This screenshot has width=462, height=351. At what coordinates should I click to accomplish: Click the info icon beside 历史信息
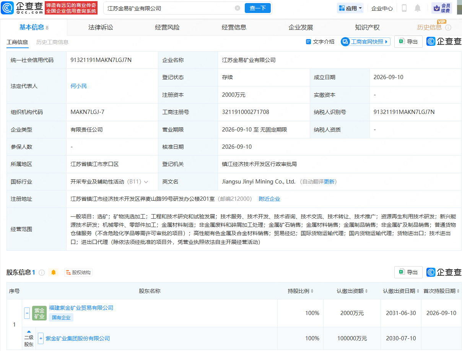point(448,28)
